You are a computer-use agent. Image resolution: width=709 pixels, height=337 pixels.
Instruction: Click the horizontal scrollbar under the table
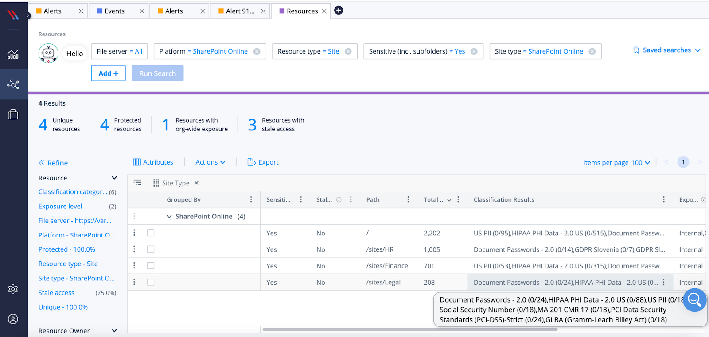coord(409,329)
